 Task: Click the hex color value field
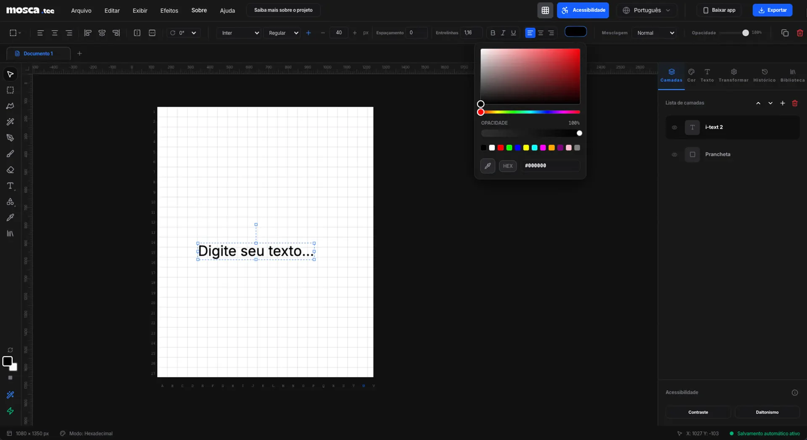click(x=551, y=166)
